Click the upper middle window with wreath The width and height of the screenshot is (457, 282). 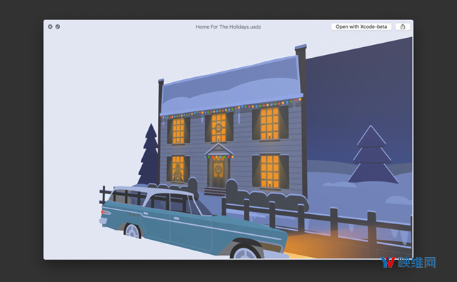click(219, 128)
